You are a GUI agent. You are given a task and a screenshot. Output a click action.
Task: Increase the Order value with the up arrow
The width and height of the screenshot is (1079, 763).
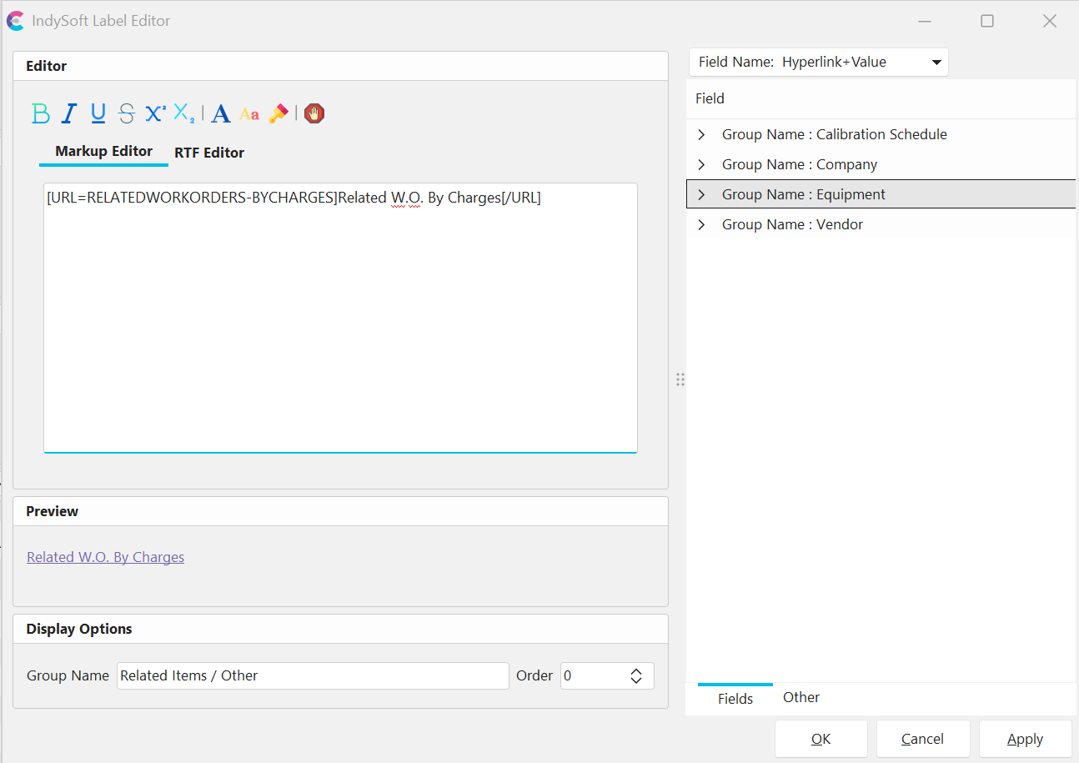click(x=636, y=670)
